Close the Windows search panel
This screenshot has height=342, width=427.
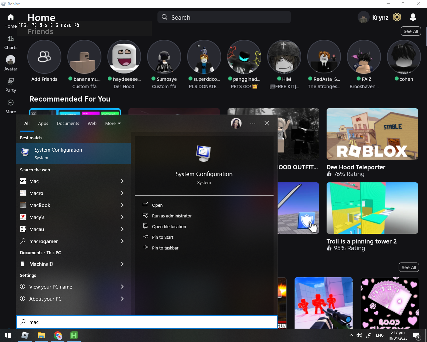[x=267, y=123]
